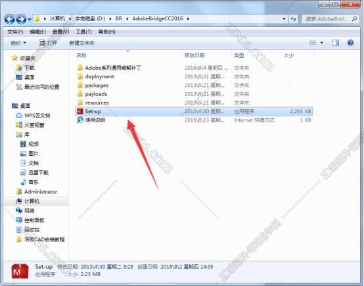Screen dimensions: 364x286
Task: Open the Administrator folder
Action: (x=41, y=192)
